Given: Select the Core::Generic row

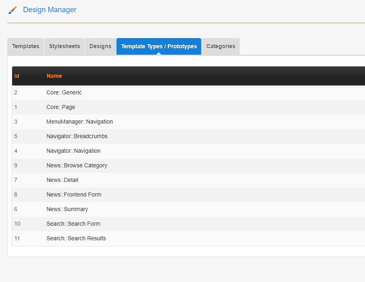Looking at the screenshot, I should 64,92.
